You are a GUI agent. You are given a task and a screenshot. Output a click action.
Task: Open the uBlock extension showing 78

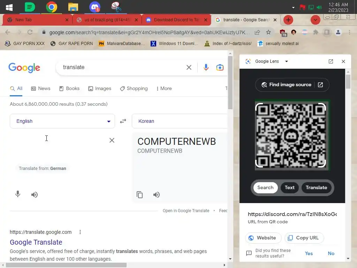[283, 33]
